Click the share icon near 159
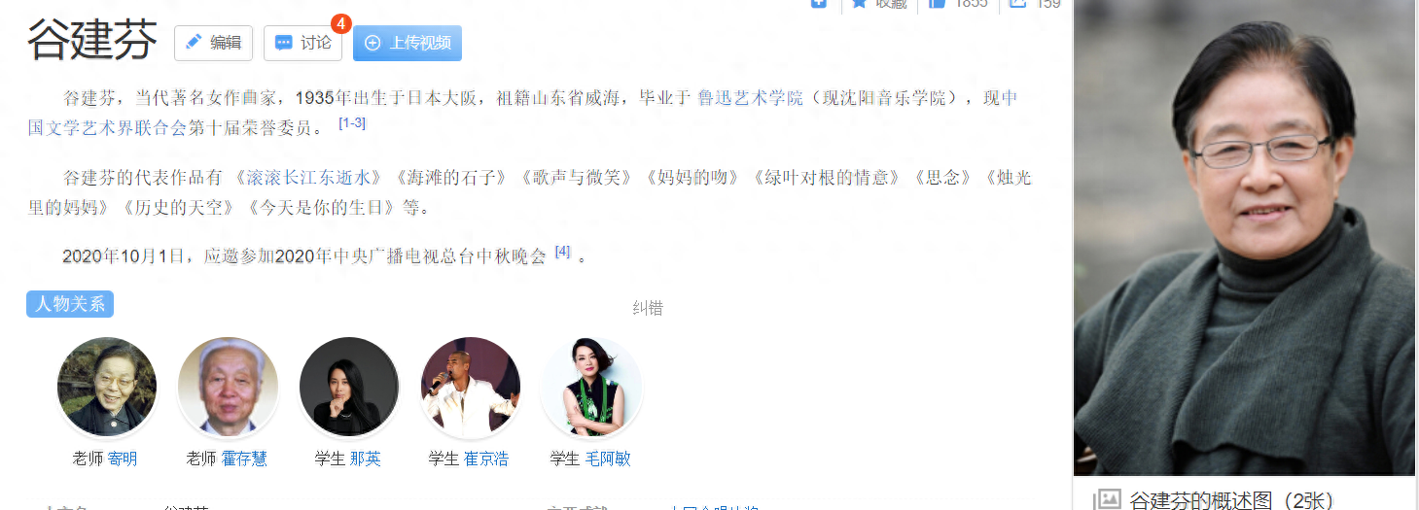1419x510 pixels. (x=1018, y=4)
